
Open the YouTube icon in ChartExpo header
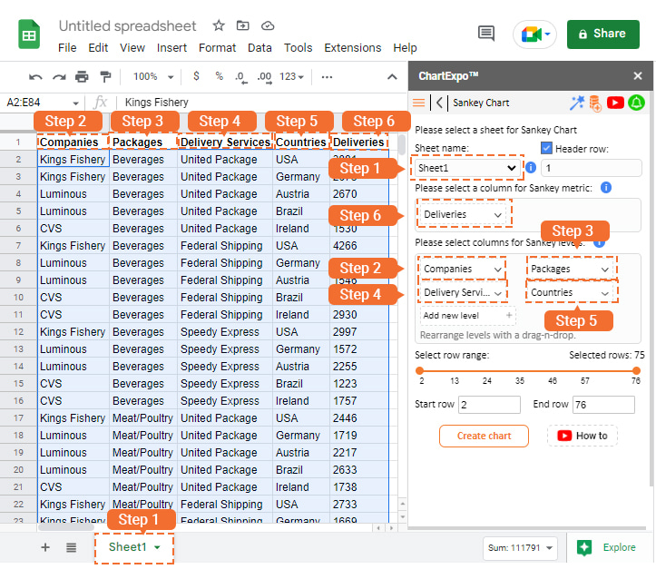coord(615,103)
